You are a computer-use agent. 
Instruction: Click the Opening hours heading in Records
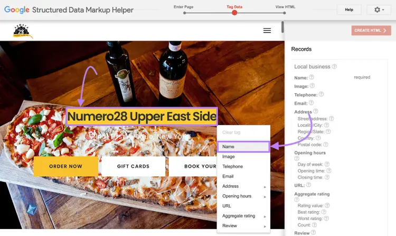[x=310, y=153]
